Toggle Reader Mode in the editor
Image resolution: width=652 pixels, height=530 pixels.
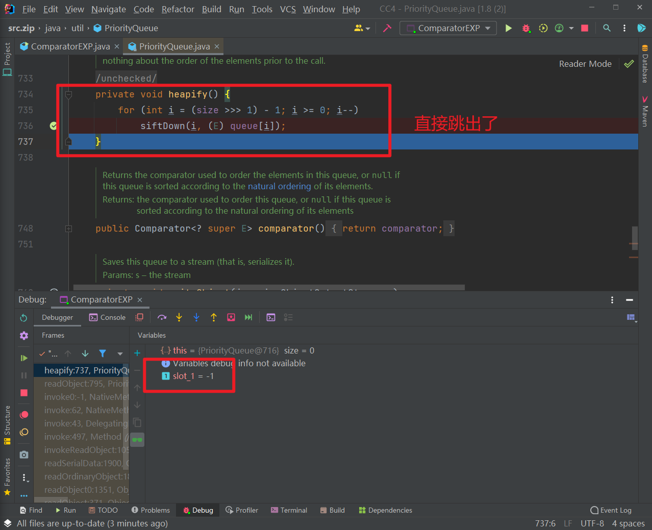coord(585,63)
